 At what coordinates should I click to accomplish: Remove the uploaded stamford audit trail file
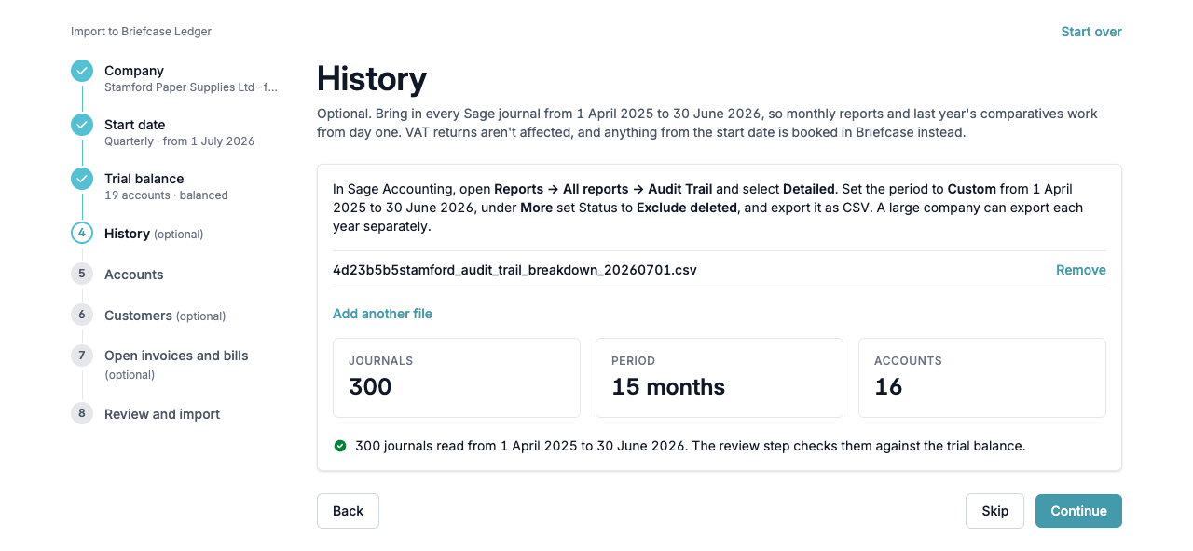[1081, 270]
